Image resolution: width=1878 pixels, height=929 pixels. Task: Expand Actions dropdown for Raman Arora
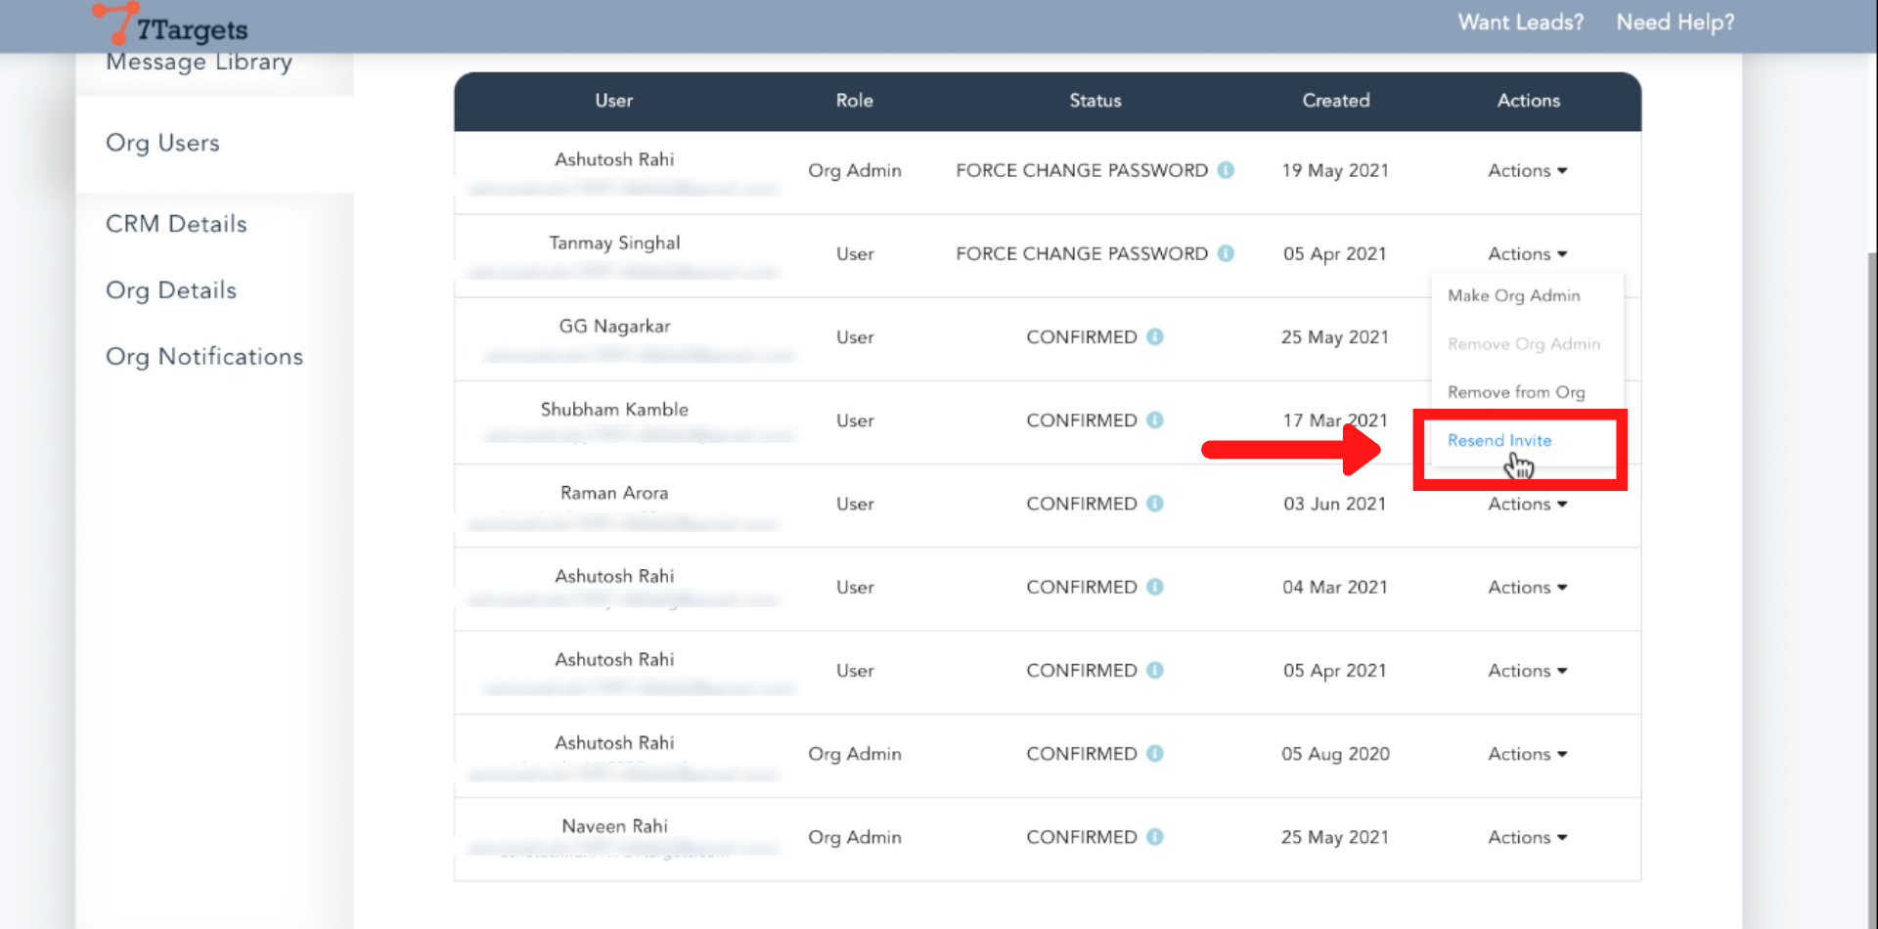click(1527, 505)
